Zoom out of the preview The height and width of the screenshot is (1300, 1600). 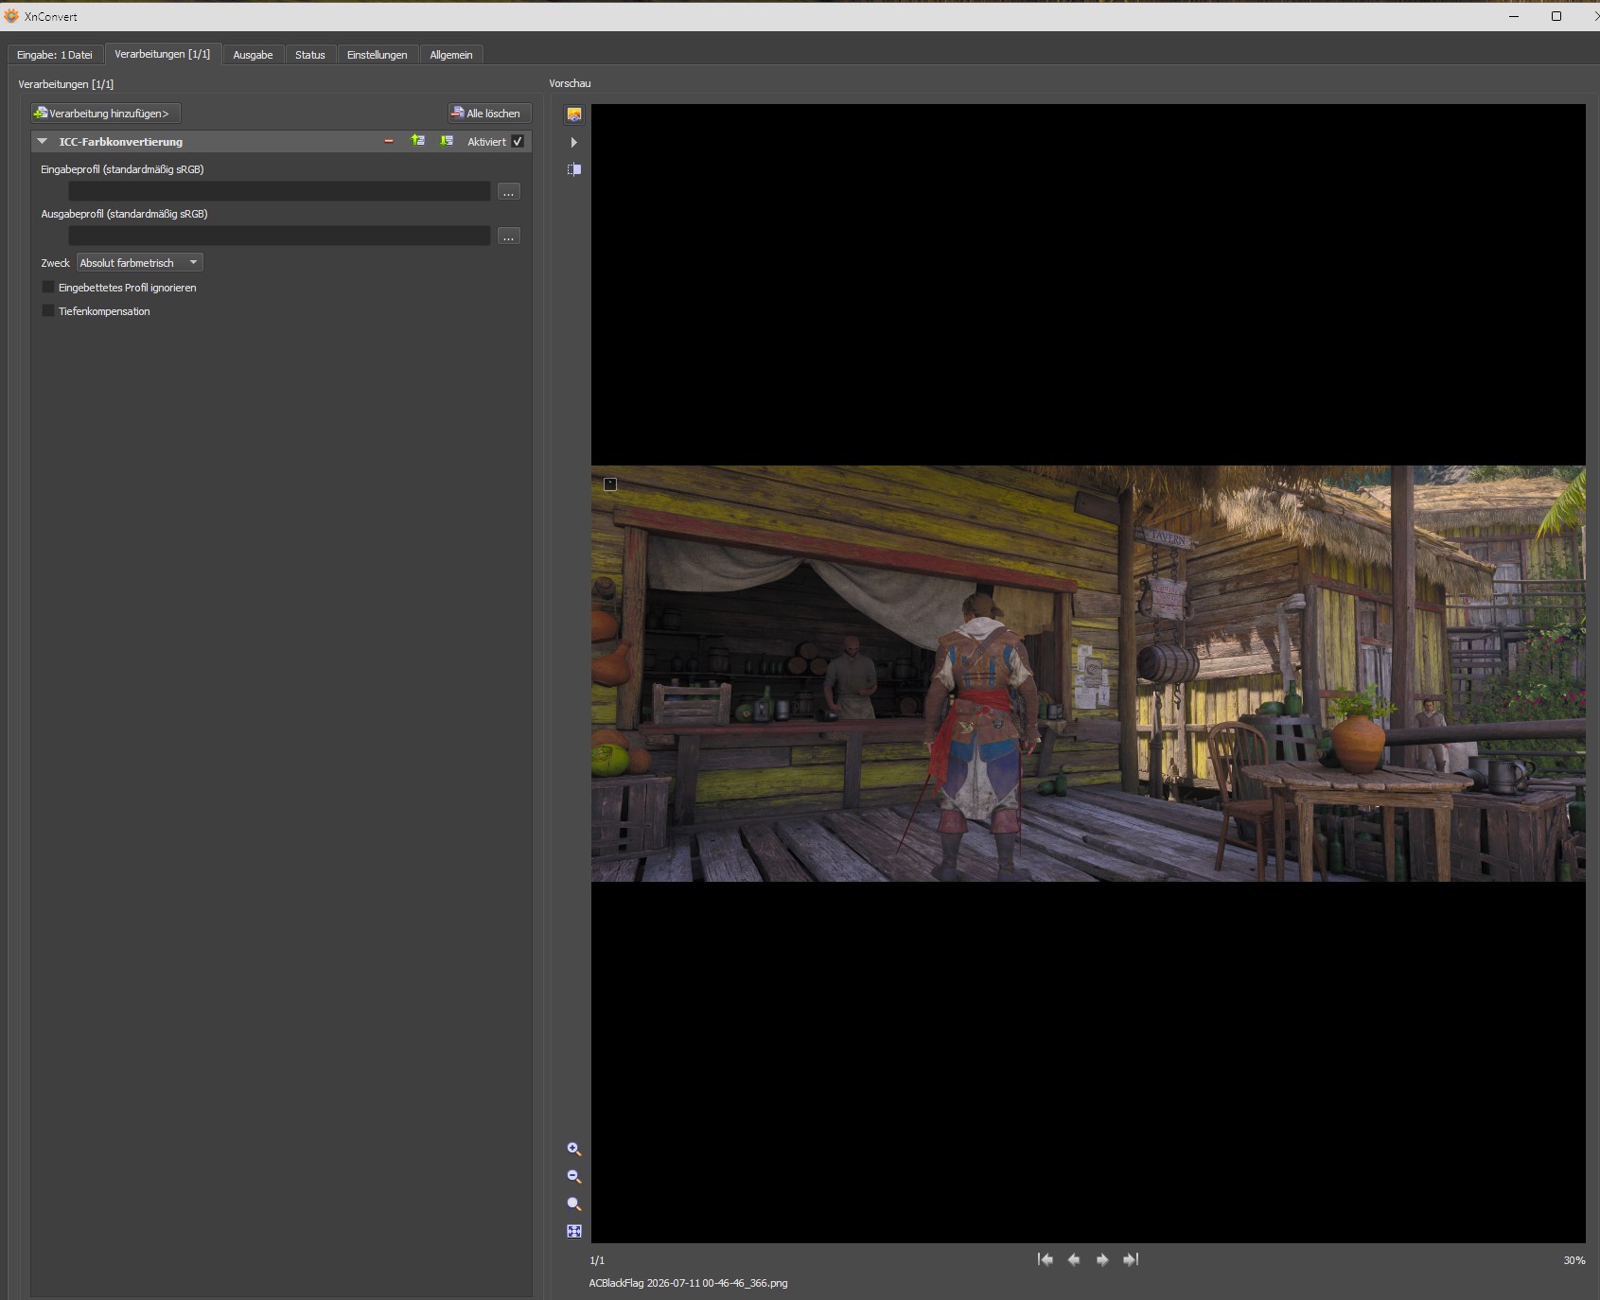[574, 1177]
